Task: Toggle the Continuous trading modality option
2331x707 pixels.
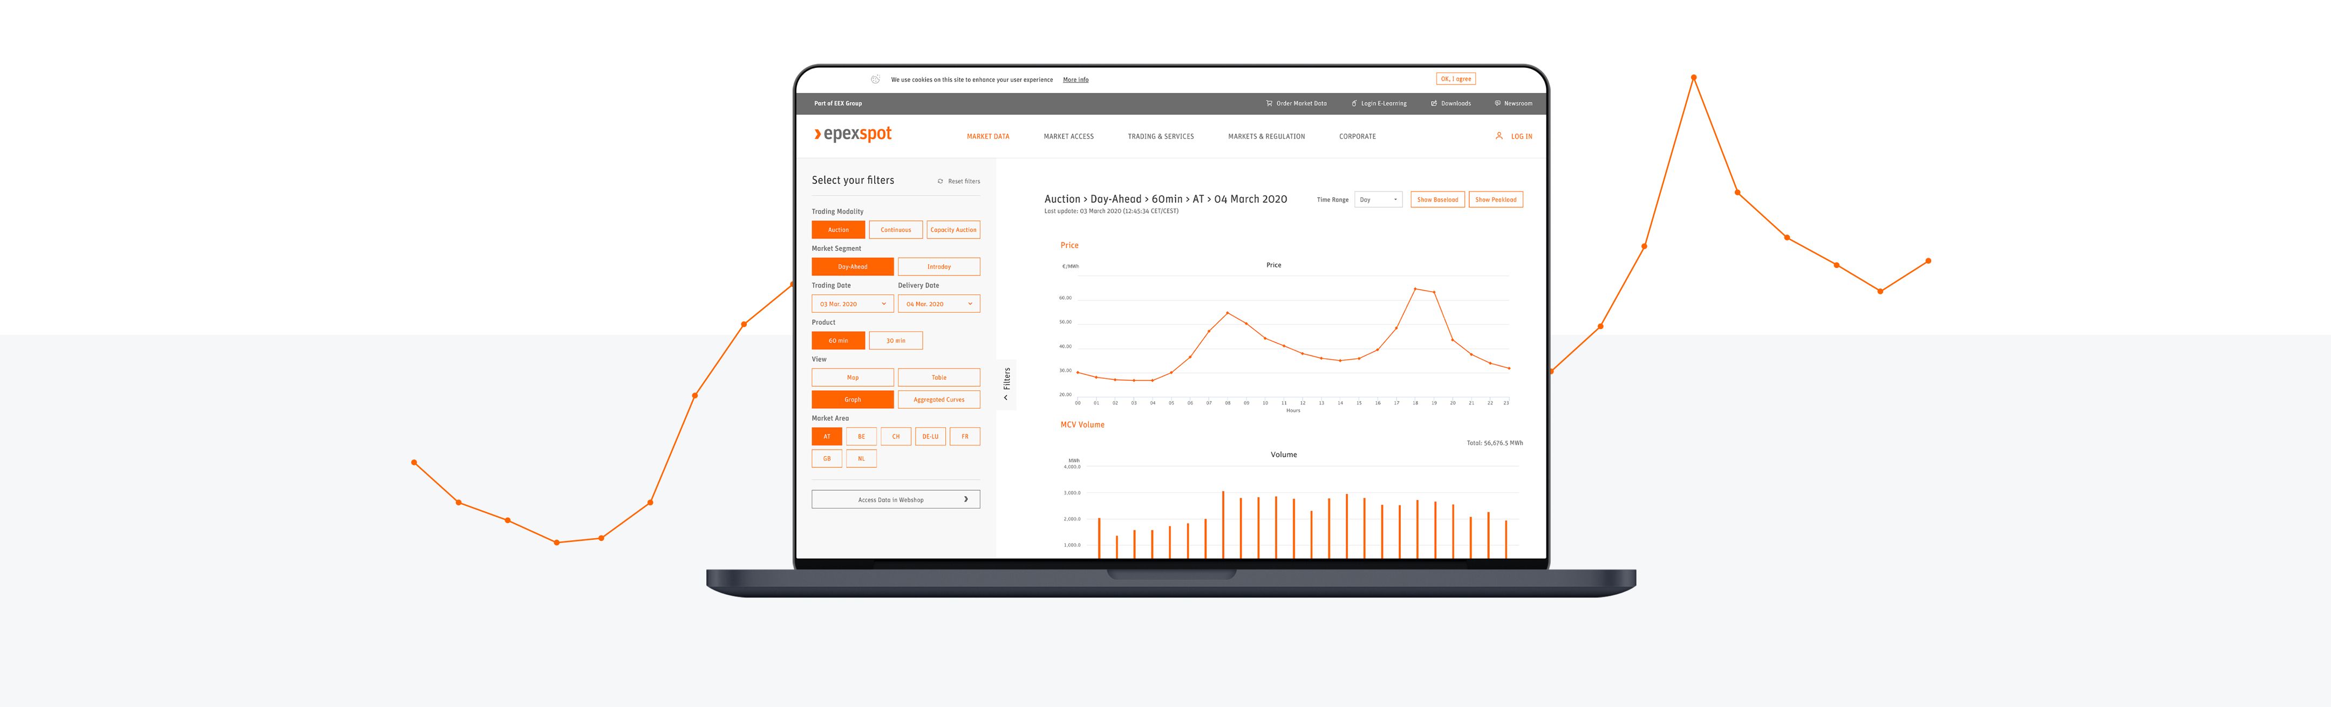Action: pyautogui.click(x=894, y=229)
